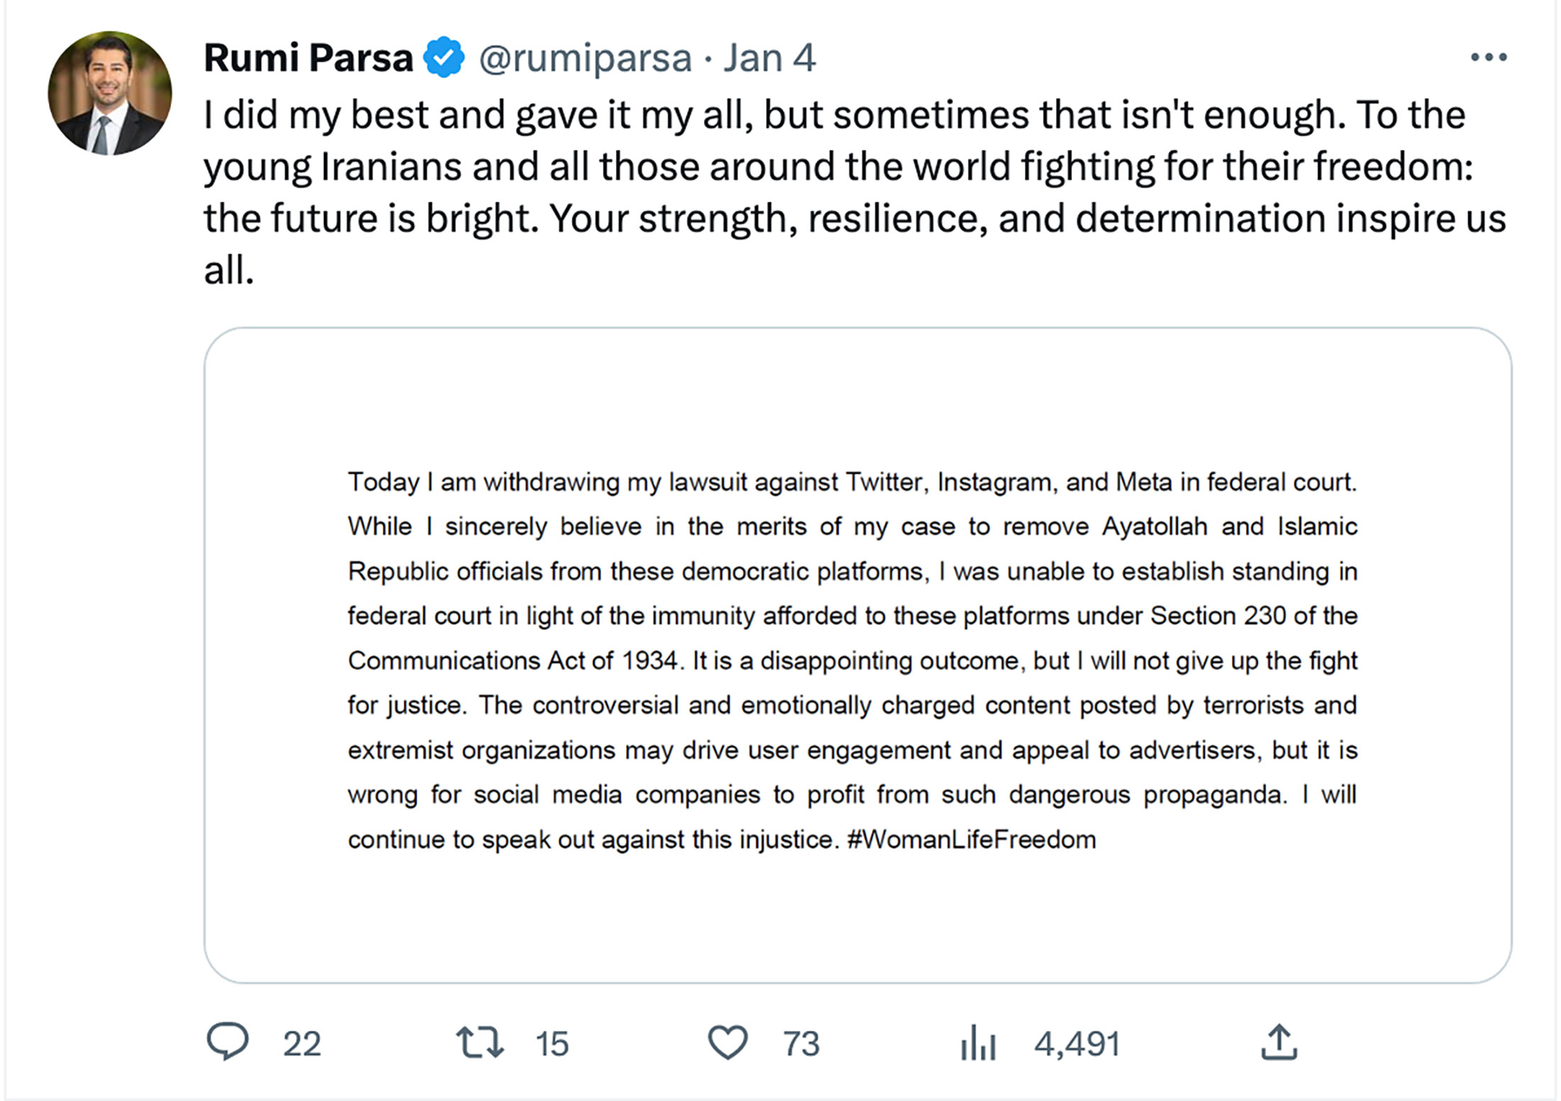Click the retweet count 15

pyautogui.click(x=552, y=1044)
